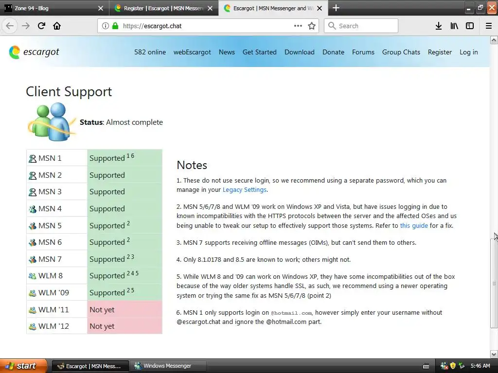Image resolution: width=498 pixels, height=373 pixels.
Task: Open Group Chats in the nav
Action: (401, 52)
